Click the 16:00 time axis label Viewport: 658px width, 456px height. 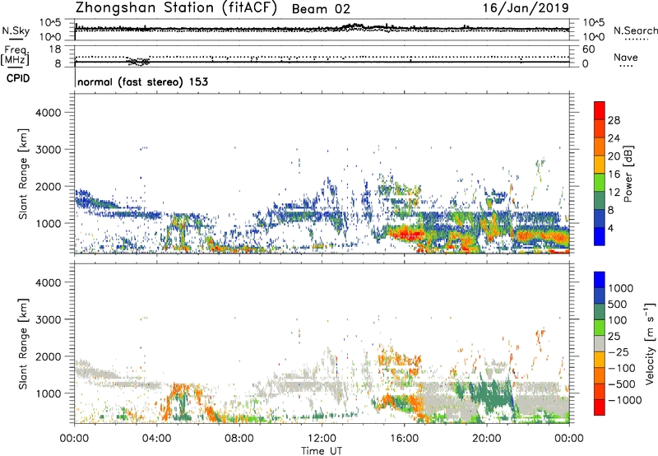(404, 439)
